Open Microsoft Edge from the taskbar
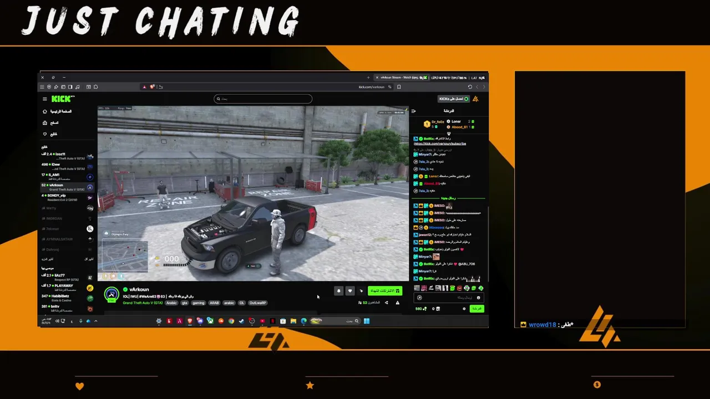Viewport: 710px width, 399px height. (303, 321)
